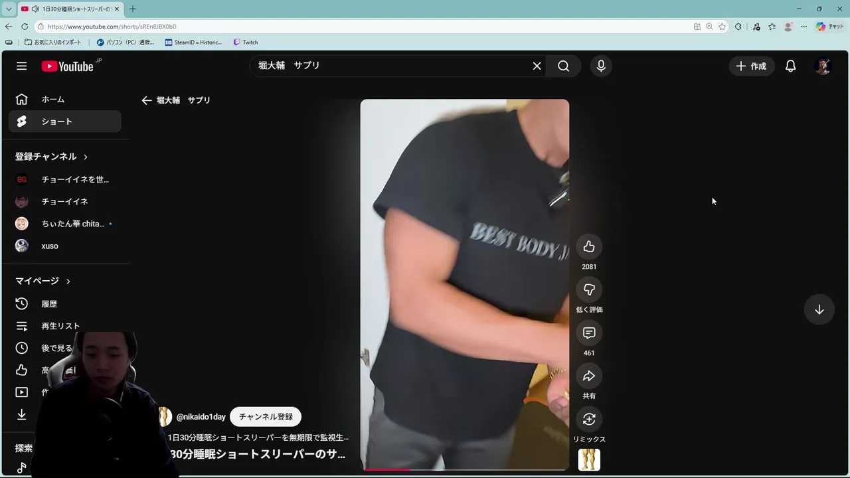Open ホーム in the sidebar
The height and width of the screenshot is (478, 850).
coord(65,100)
